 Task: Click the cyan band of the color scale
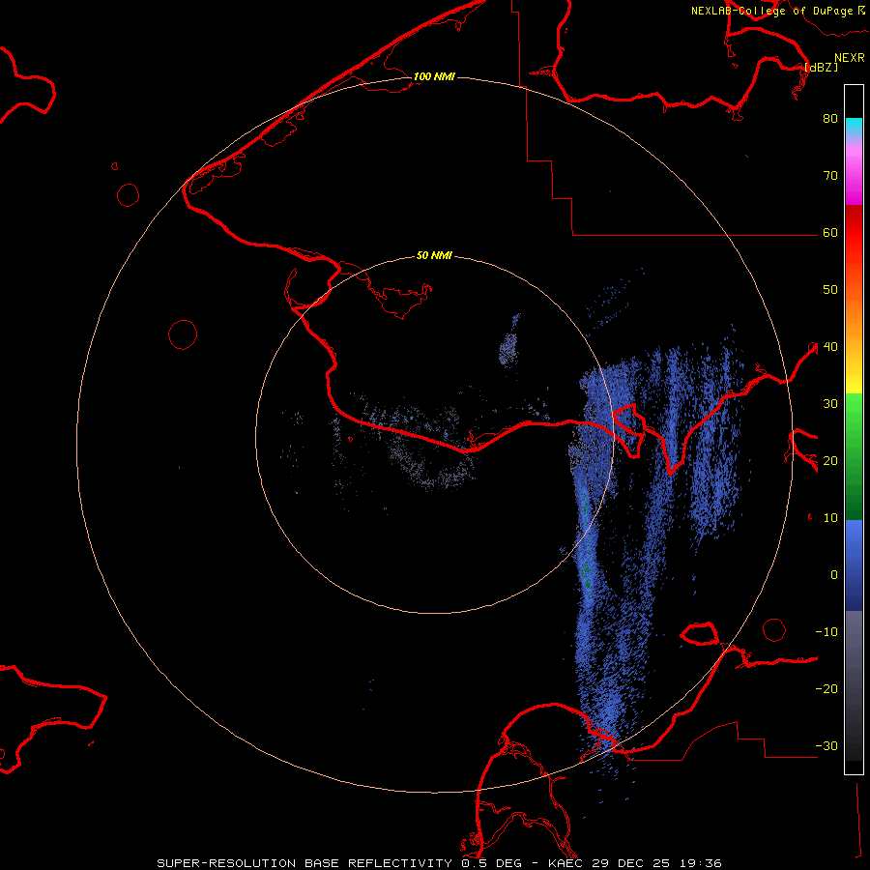click(x=854, y=126)
